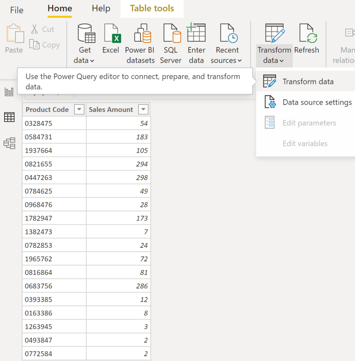355x361 pixels.
Task: Click sales amount value 286
Action: pos(142,286)
